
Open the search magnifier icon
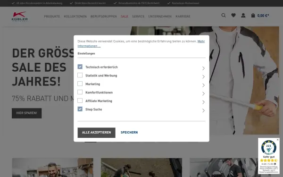224,16
